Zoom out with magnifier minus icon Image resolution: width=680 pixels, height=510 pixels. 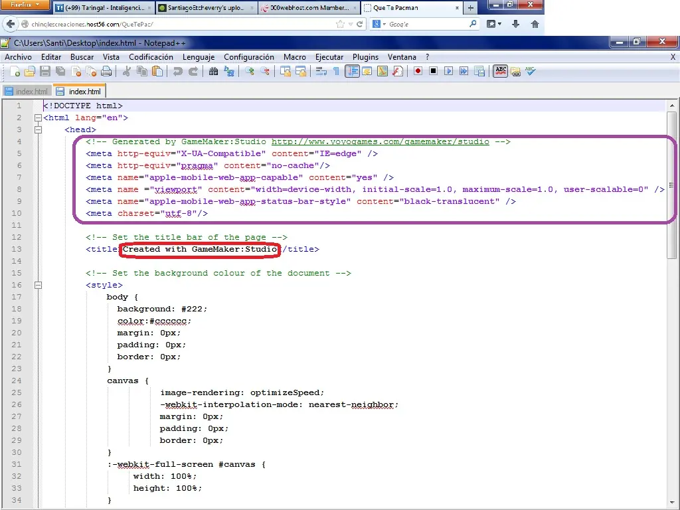click(x=264, y=71)
